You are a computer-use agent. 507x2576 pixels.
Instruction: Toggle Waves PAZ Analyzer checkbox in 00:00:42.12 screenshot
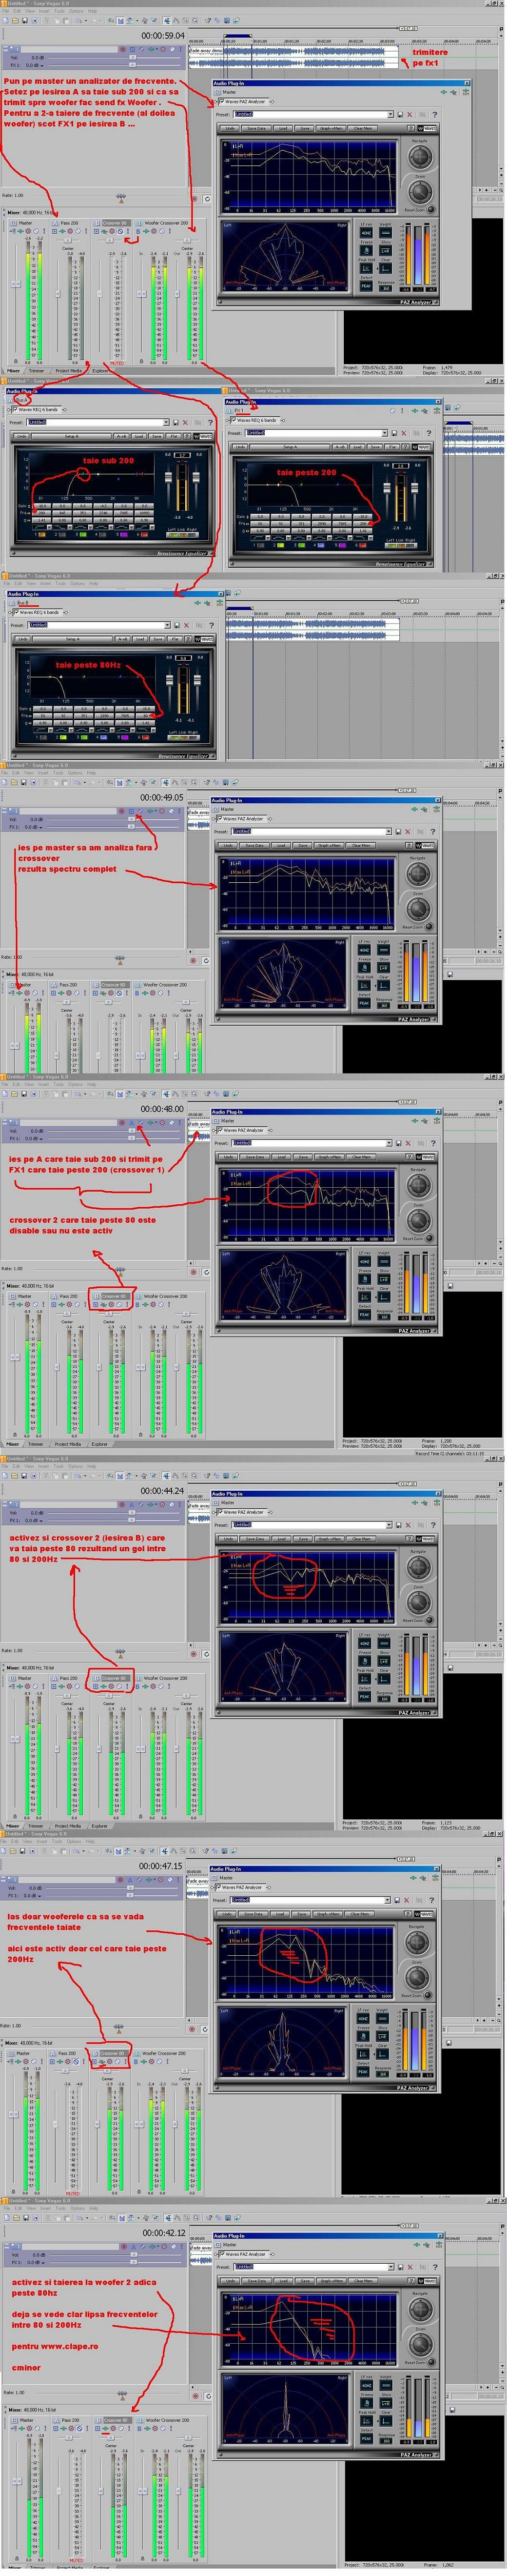(223, 2254)
